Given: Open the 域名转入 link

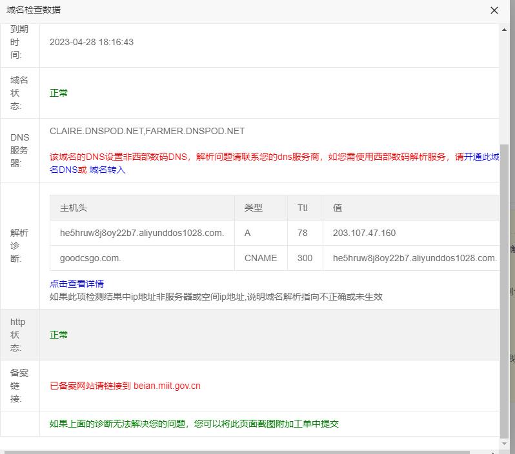Looking at the screenshot, I should click(107, 170).
